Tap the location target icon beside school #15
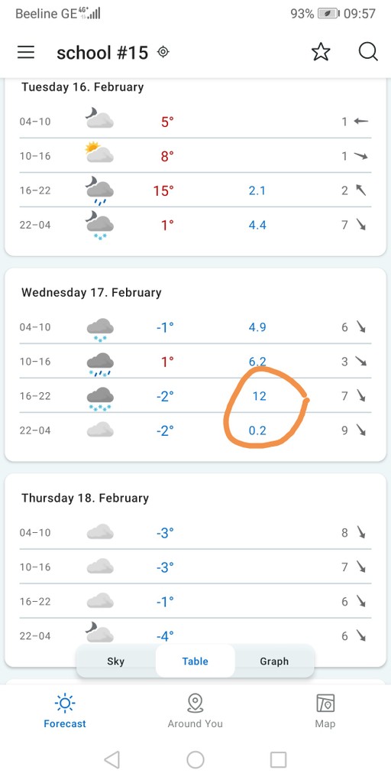Screen dimensions: 391x783 (x=163, y=52)
